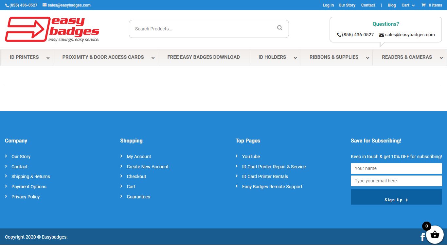Open Cart link in Shopping list
The width and height of the screenshot is (447, 251).
(131, 187)
